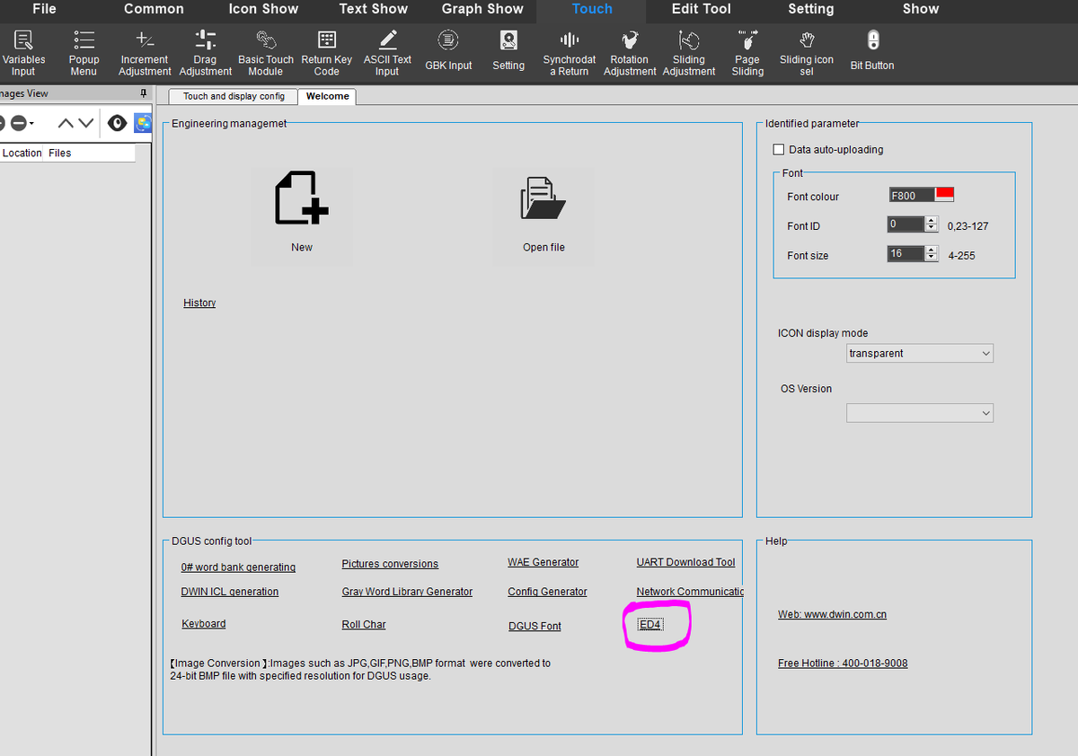Select the Page Sliding tool
This screenshot has width=1078, height=756.
[x=747, y=53]
